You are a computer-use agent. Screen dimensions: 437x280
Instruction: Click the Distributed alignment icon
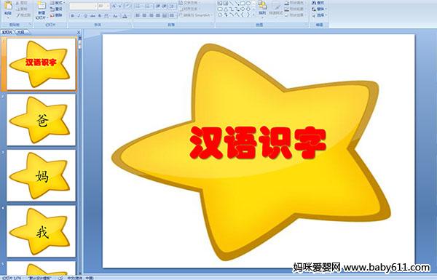coord(165,15)
